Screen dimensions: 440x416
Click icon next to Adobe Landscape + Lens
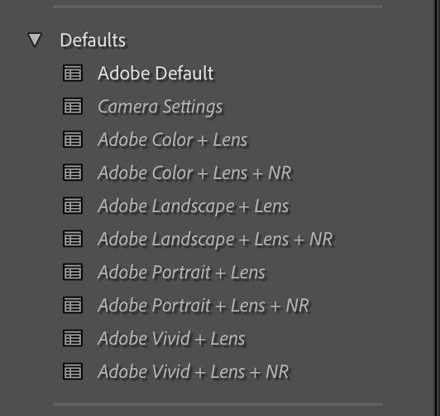point(73,206)
